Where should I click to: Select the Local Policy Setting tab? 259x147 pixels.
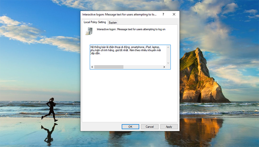(x=95, y=22)
